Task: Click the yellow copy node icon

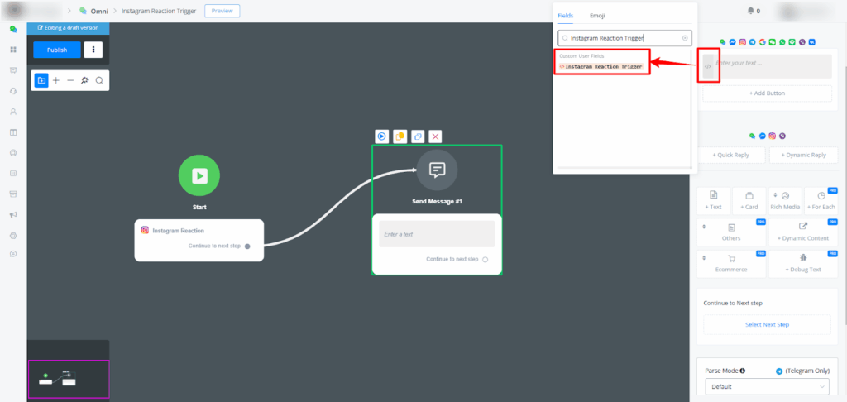Action: tap(400, 136)
